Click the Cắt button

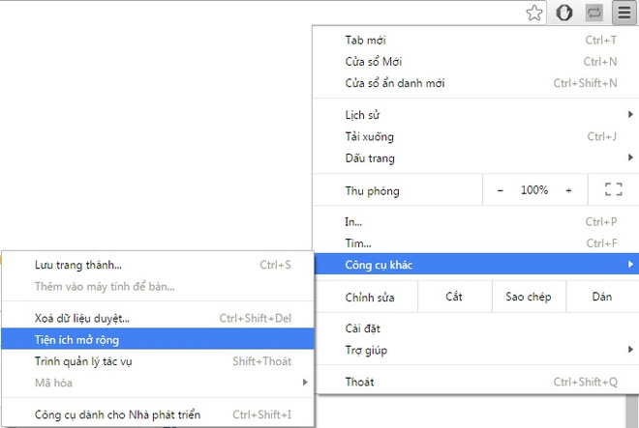click(x=454, y=297)
